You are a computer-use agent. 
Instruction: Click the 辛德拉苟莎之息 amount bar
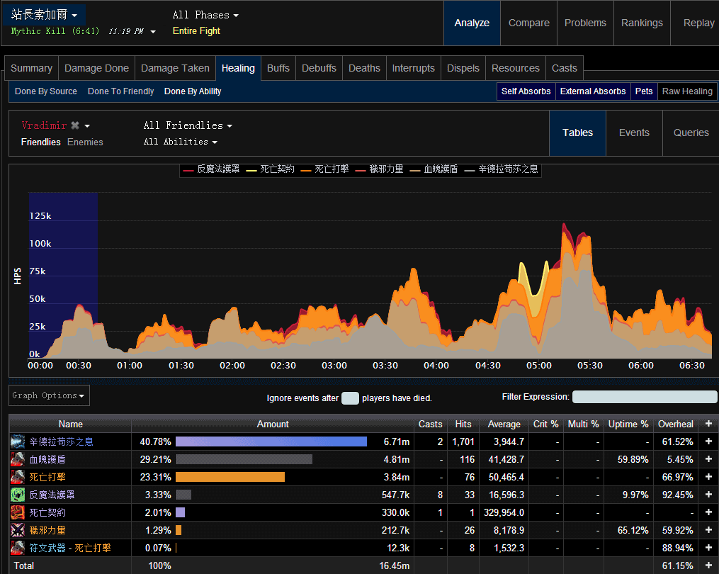click(x=271, y=441)
